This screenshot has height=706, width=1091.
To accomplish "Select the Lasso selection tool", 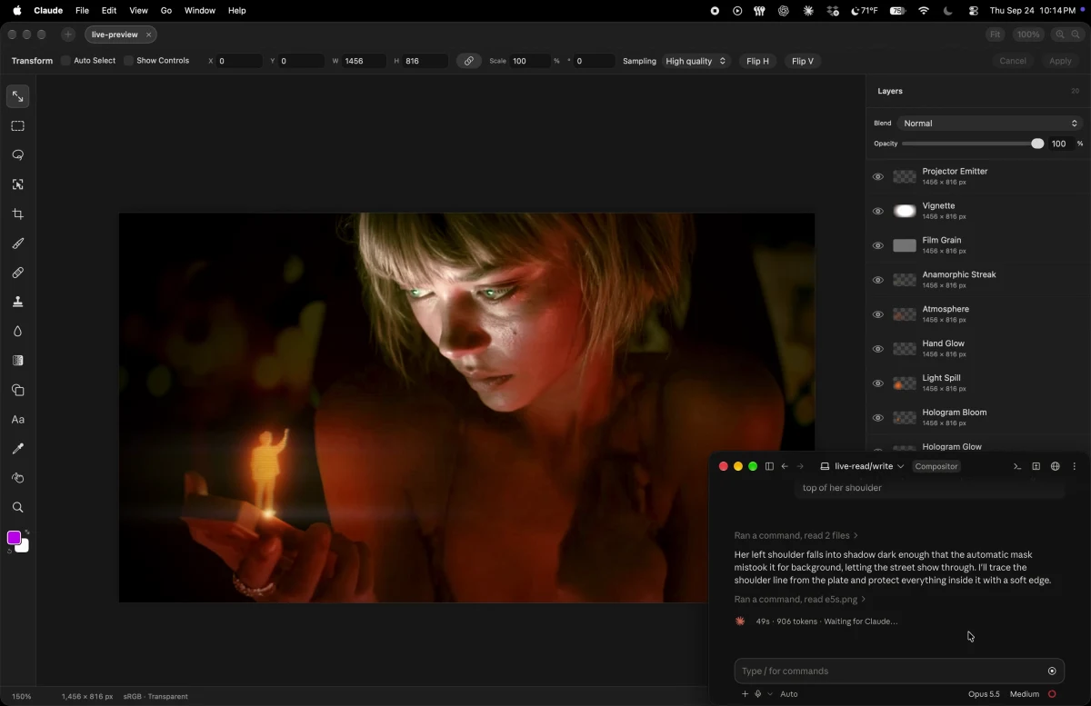I will 17,155.
